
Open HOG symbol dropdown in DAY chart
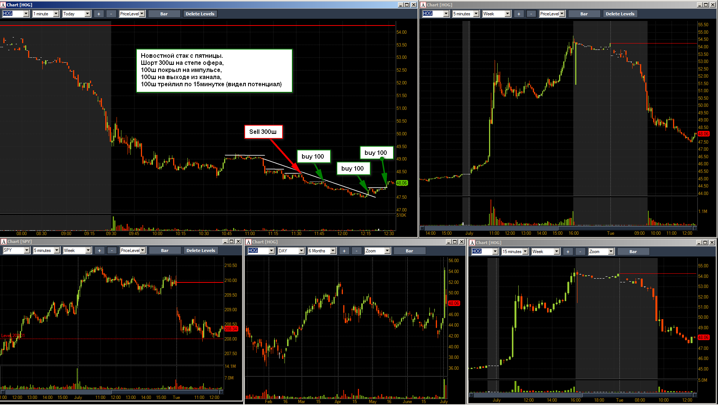click(x=272, y=251)
